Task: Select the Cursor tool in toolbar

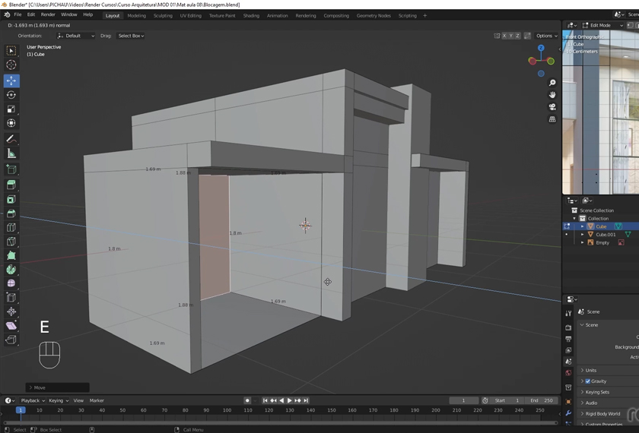Action: [11, 65]
